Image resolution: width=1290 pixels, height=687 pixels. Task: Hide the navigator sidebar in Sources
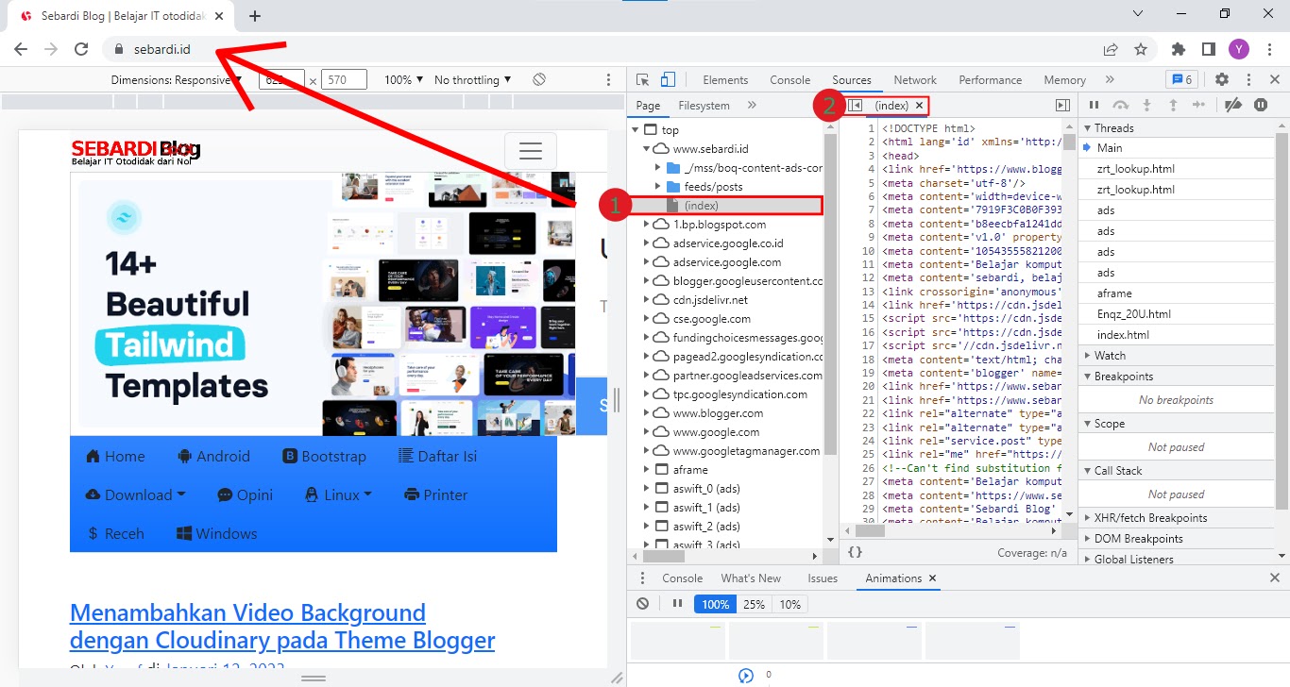click(855, 106)
